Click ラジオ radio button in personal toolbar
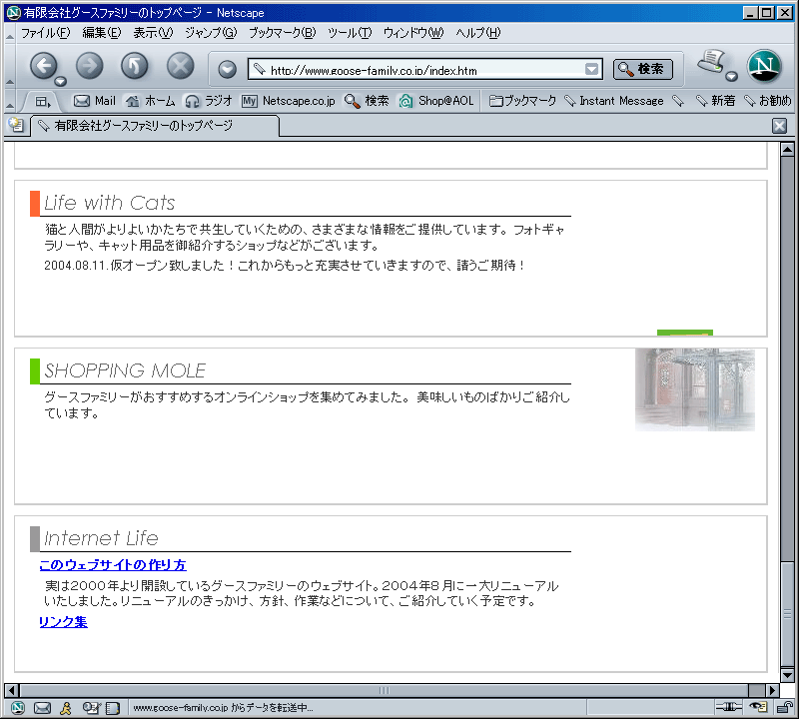This screenshot has width=799, height=719. pos(209,101)
